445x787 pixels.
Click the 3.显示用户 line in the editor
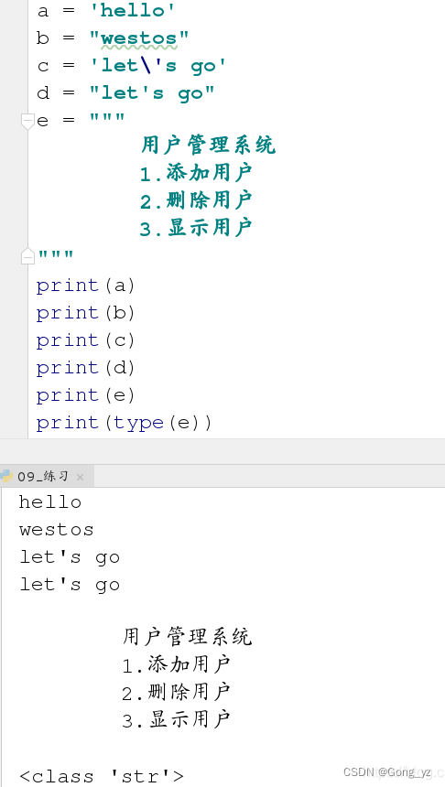coord(196,228)
